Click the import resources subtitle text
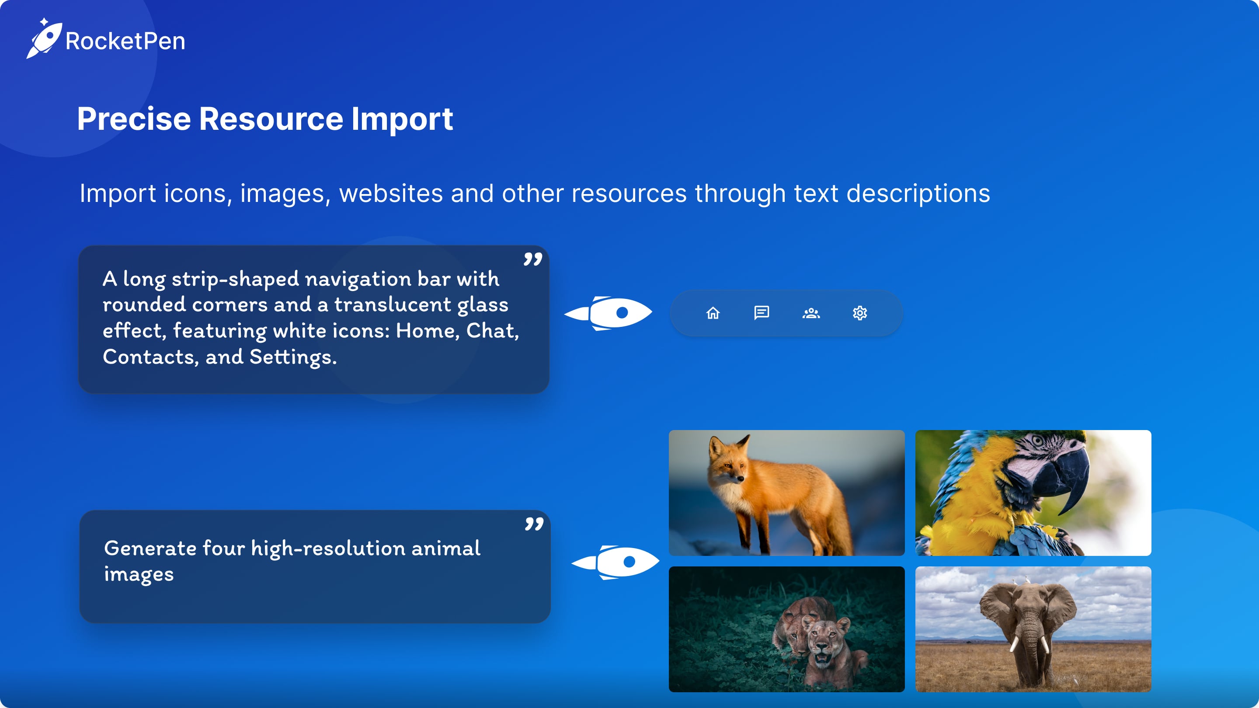 coord(536,194)
